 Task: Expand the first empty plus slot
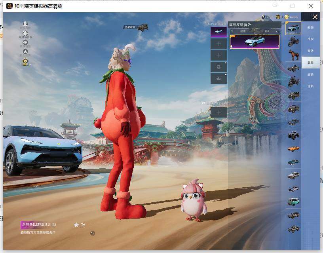(x=218, y=43)
